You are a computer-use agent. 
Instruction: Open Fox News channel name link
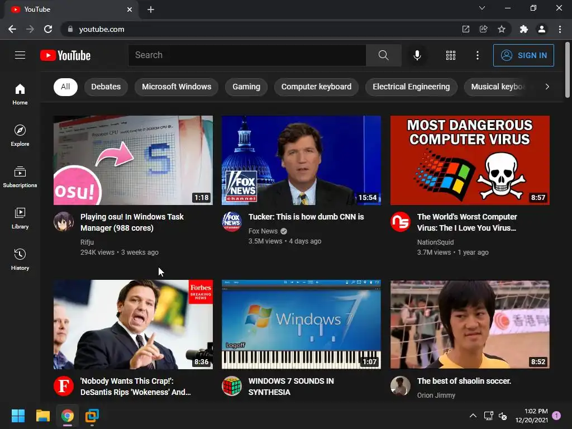tap(263, 231)
